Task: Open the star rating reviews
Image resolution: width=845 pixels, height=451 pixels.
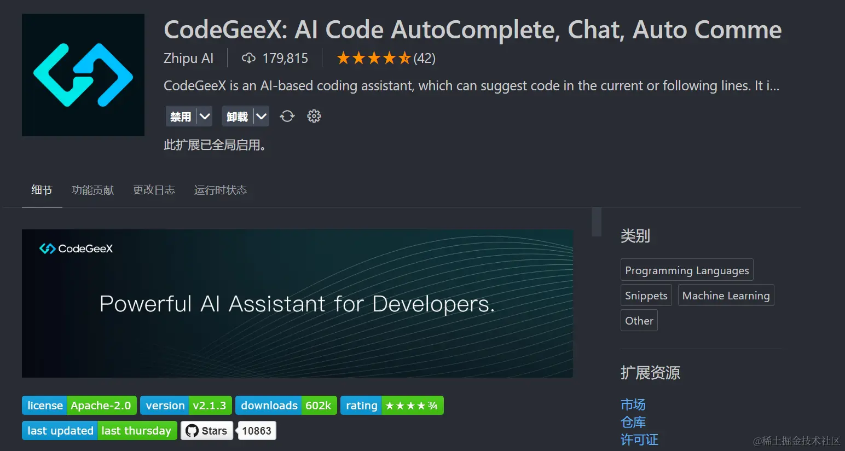Action: pyautogui.click(x=386, y=58)
